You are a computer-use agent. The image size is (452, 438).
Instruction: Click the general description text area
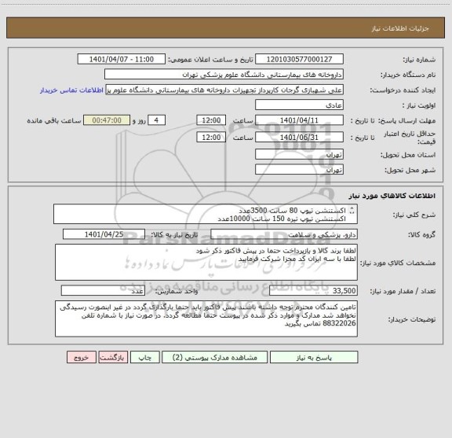(x=206, y=214)
